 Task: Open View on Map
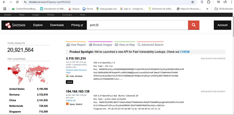click(x=125, y=45)
